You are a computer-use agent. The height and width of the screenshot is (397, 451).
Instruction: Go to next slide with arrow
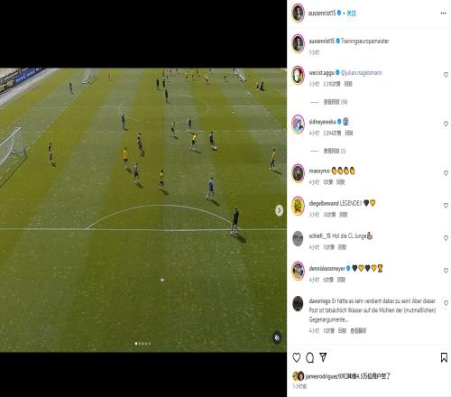click(x=279, y=210)
